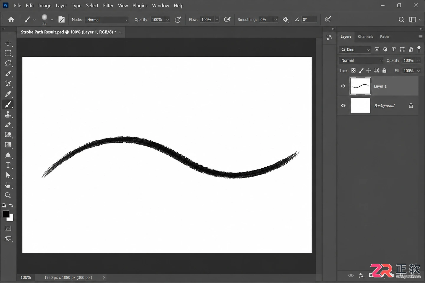Open the Search icon in options bar
The width and height of the screenshot is (425, 283).
401,19
